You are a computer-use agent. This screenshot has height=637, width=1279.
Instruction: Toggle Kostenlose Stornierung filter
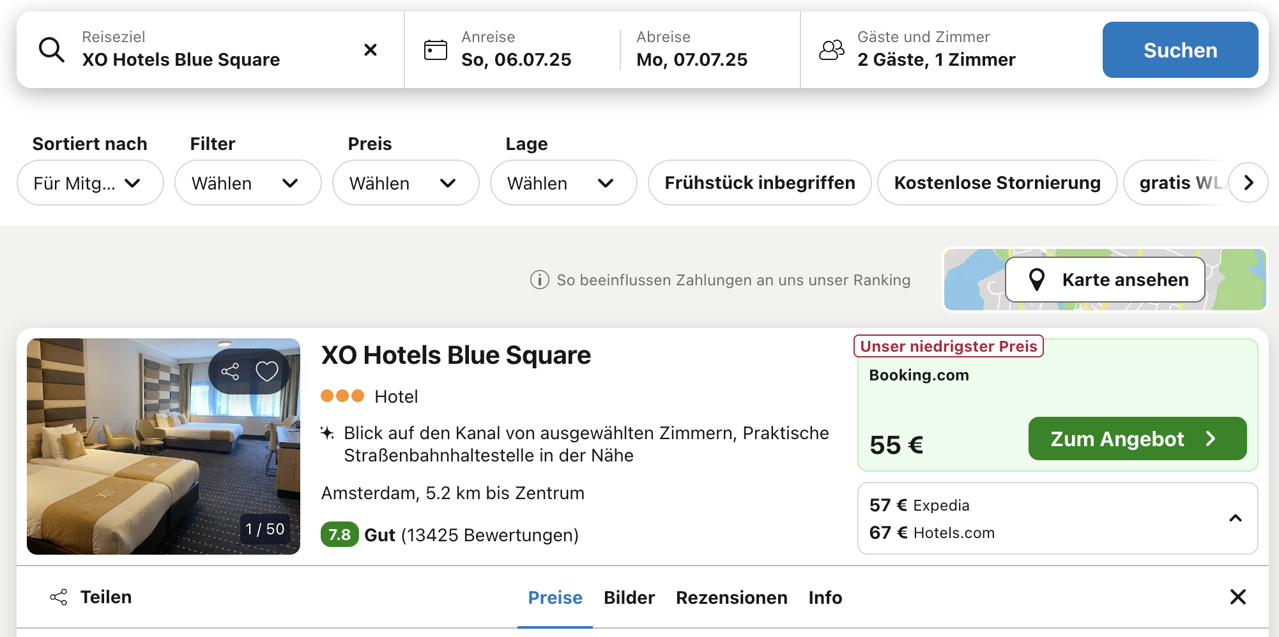pos(997,183)
